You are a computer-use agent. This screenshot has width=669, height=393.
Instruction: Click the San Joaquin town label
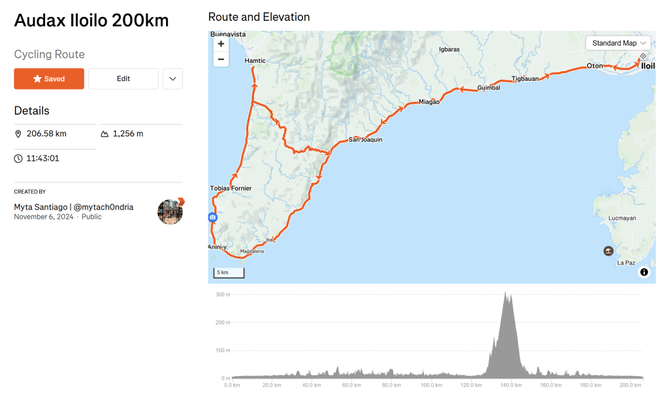click(365, 140)
